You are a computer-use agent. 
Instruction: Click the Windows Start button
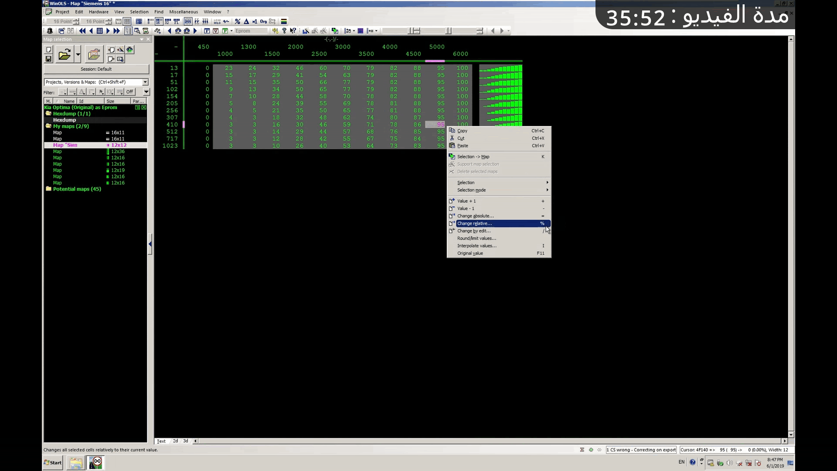pos(53,463)
